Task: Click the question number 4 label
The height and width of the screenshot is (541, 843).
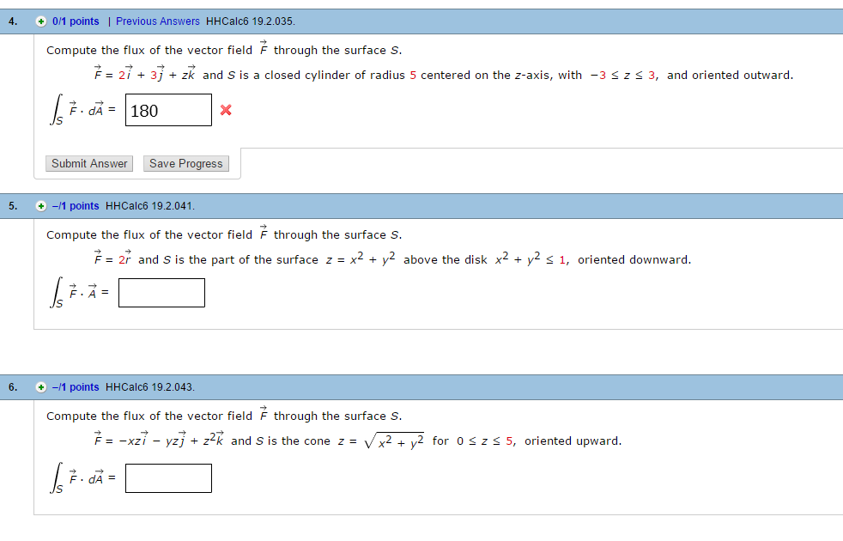Action: coord(12,19)
